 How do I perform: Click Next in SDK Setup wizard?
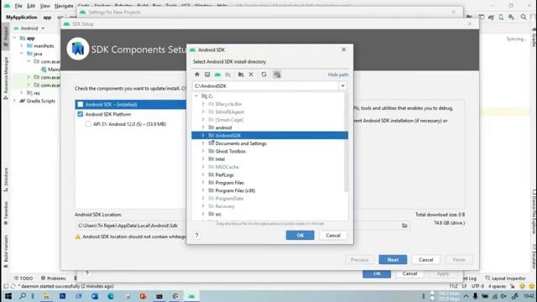[393, 259]
